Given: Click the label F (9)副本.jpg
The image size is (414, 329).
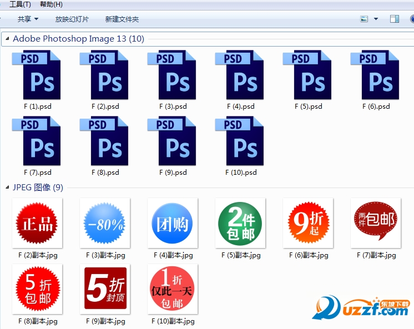Looking at the screenshot, I should pyautogui.click(x=105, y=321).
